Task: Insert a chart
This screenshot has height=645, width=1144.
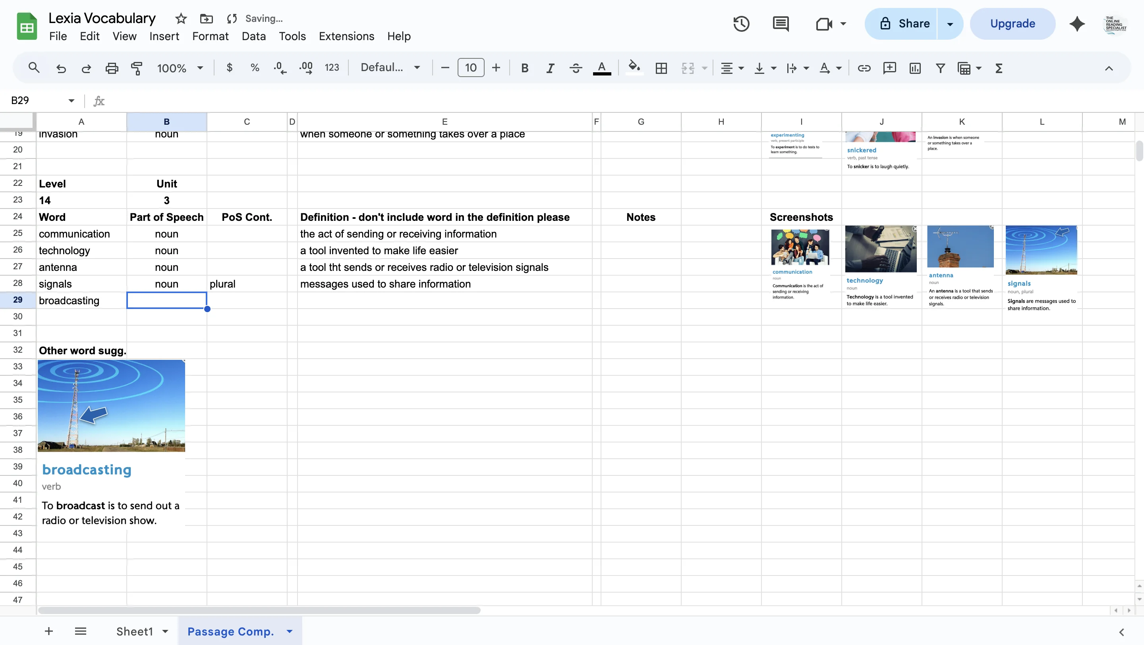Action: tap(914, 68)
